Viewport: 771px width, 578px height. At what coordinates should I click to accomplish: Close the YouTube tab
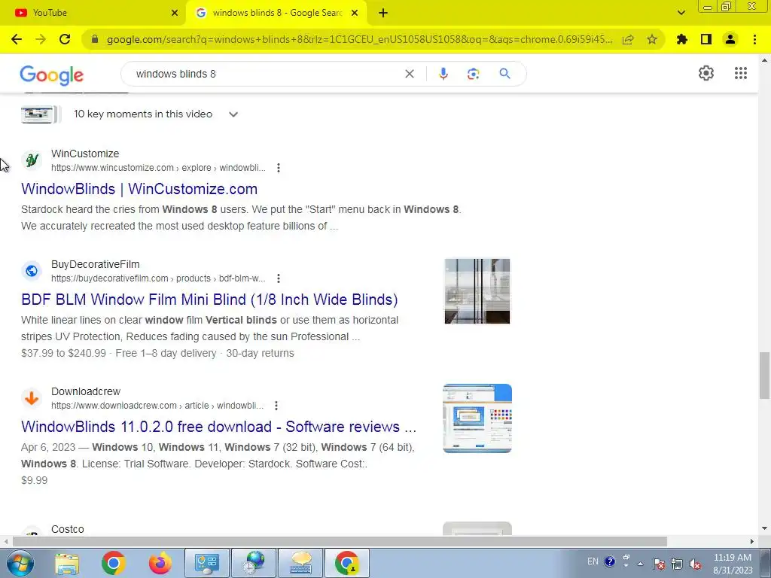[x=175, y=13]
